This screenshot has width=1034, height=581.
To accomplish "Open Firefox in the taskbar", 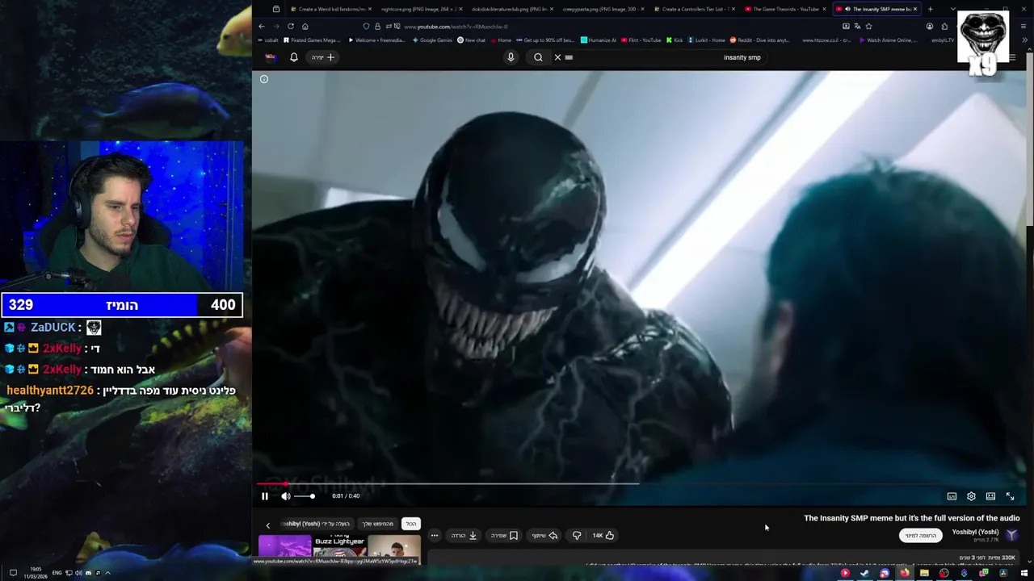I will [905, 573].
